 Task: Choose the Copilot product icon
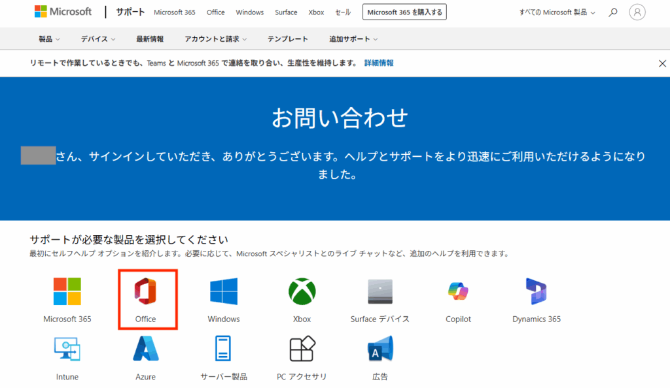click(458, 291)
